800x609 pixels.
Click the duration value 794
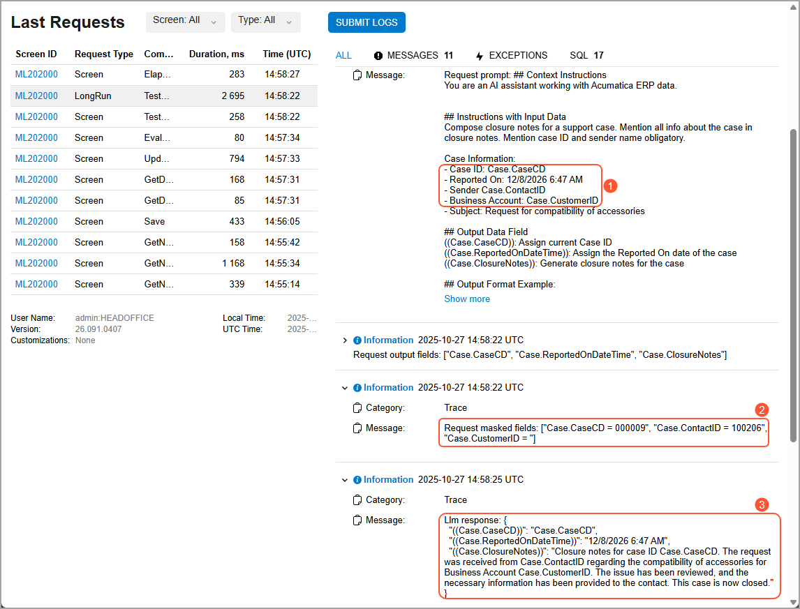(237, 158)
